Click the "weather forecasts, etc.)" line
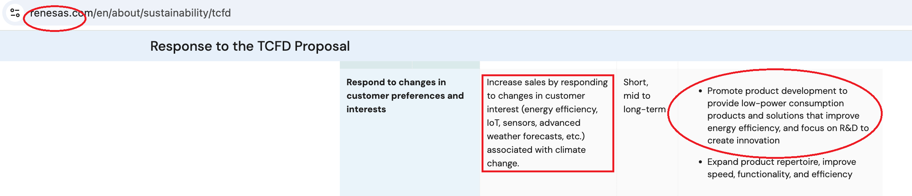 [x=536, y=136]
